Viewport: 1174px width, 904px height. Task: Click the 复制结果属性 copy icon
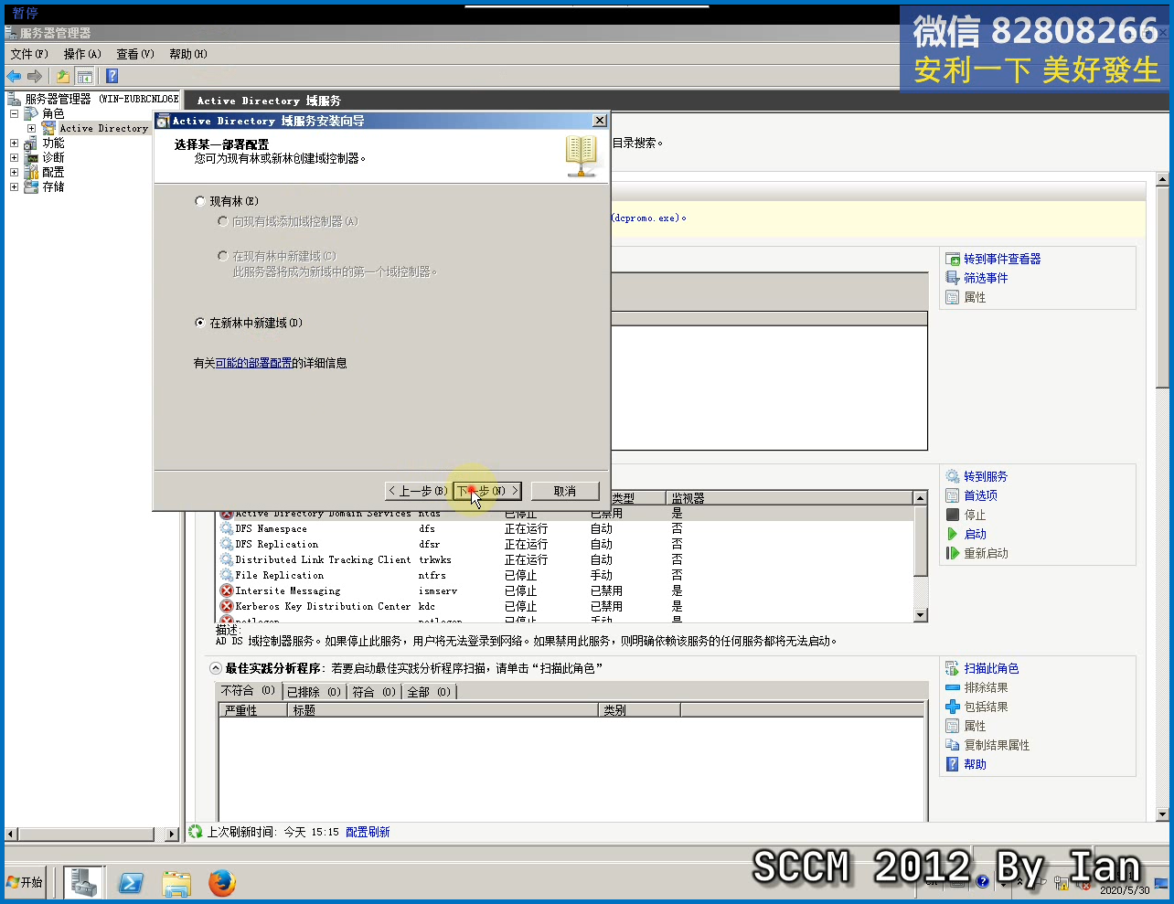click(x=952, y=745)
